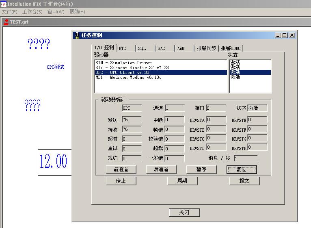Maximize the 任务控制 dialog
311x228 pixels.
(285, 35)
